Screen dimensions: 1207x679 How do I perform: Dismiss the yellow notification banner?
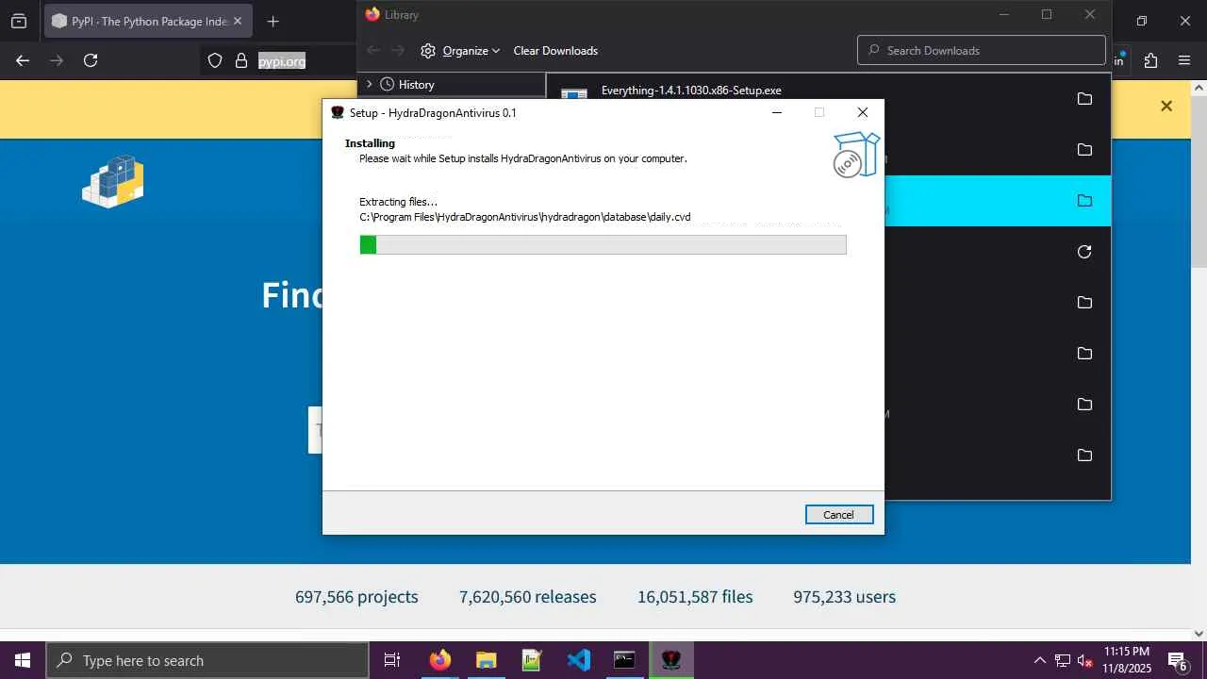1166,106
